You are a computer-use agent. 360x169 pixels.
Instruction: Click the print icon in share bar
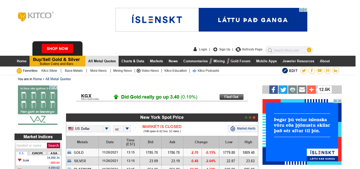(x=293, y=90)
